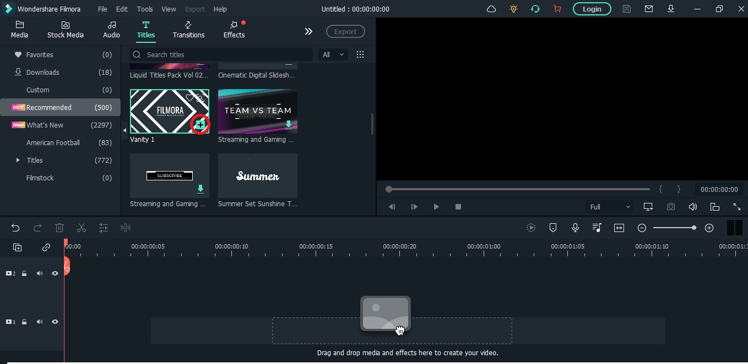Select American Football category
Viewport: 748px width, 364px height.
pyautogui.click(x=60, y=142)
